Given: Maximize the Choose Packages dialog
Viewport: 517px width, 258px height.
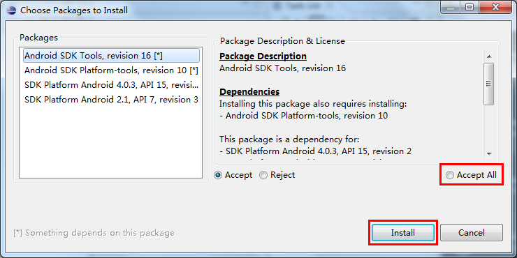Looking at the screenshot, I should [469, 7].
